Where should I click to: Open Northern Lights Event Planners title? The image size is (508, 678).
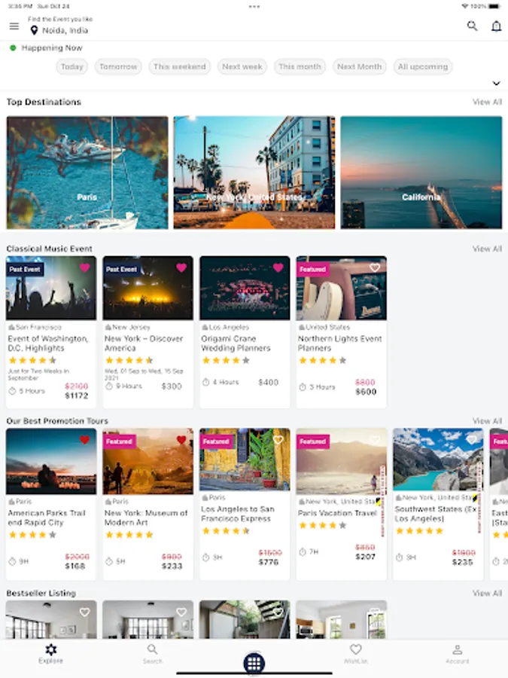tap(340, 344)
